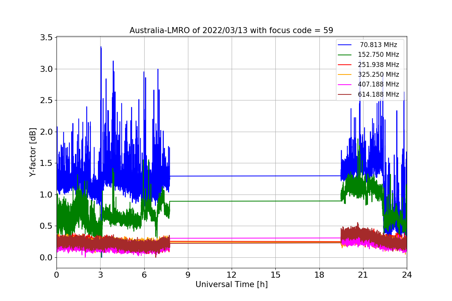Click the x-axis tick label 21
This screenshot has height=301, width=452.
(x=363, y=275)
